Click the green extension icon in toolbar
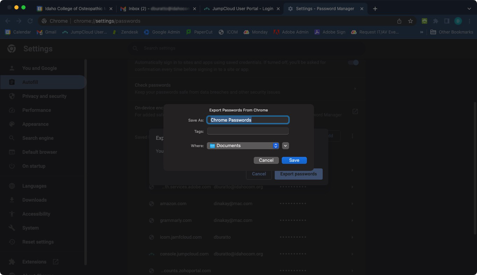The width and height of the screenshot is (477, 275). tap(424, 21)
